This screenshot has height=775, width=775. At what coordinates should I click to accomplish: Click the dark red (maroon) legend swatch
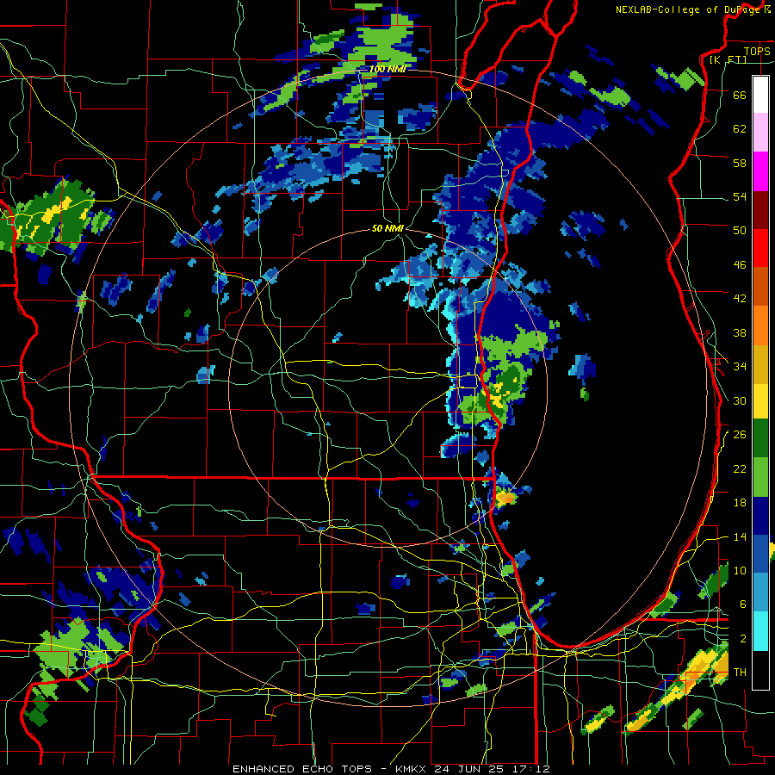[760, 209]
